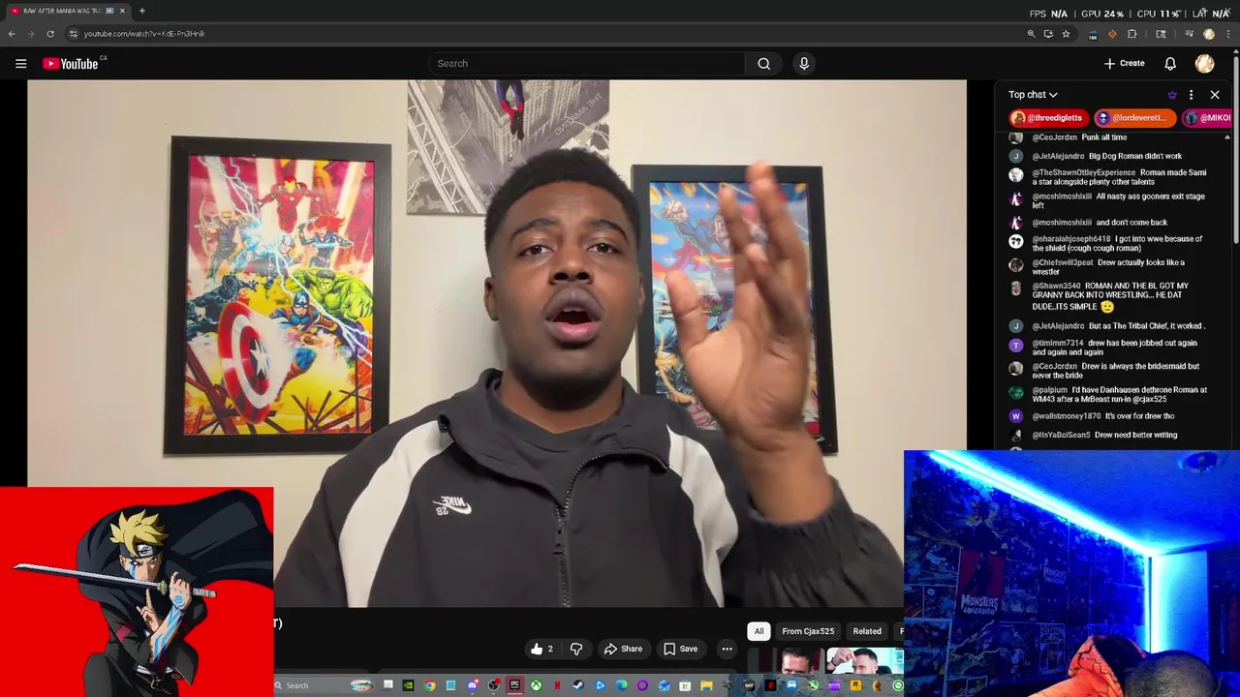The height and width of the screenshot is (697, 1240).
Task: Select the Related filter chip
Action: 867,631
